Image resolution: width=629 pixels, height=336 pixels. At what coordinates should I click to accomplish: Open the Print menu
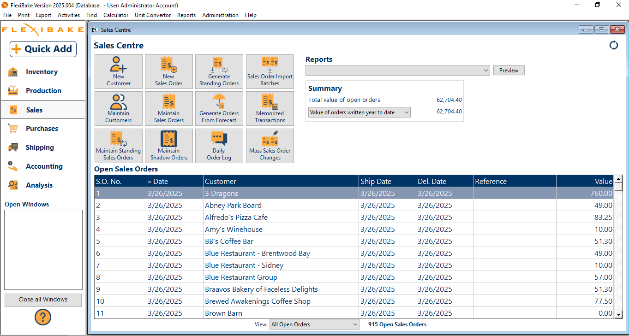[24, 15]
